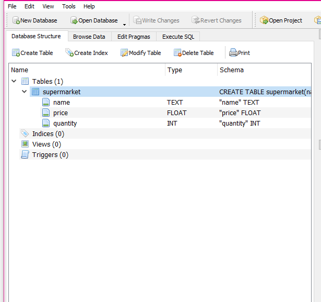Click the Tables group icon
Viewport: 321px width, 302px height.
25,81
